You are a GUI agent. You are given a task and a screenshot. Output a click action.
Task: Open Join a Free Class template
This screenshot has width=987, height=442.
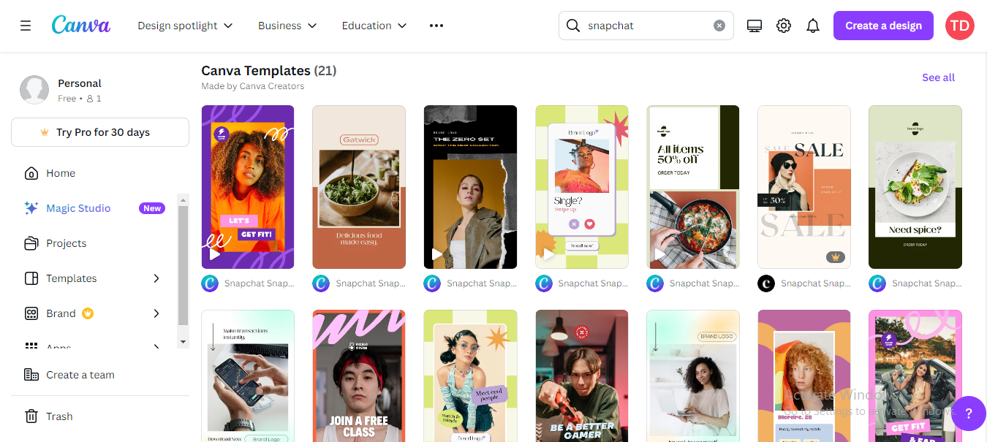[359, 376]
